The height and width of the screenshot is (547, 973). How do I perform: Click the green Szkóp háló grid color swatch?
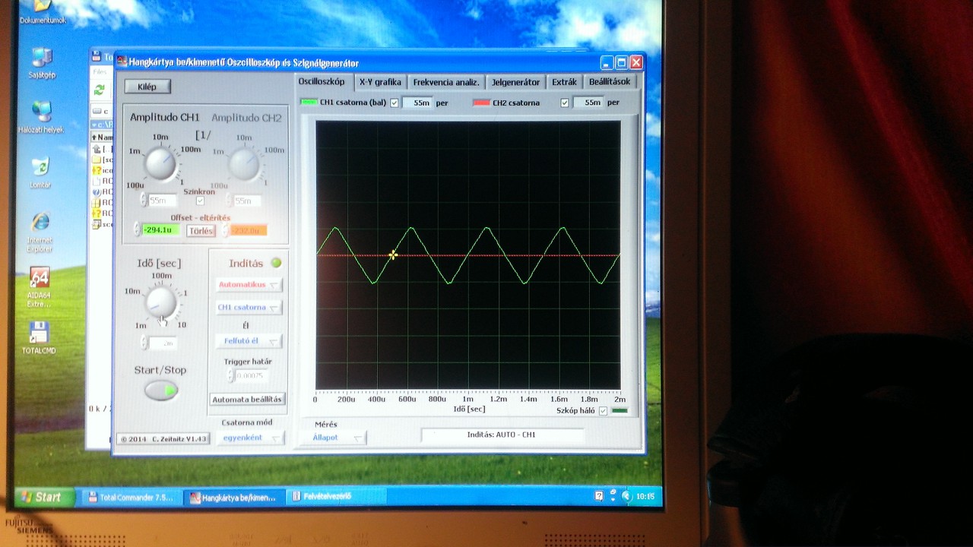click(620, 410)
